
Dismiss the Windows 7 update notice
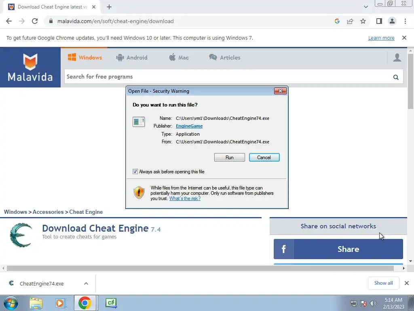pyautogui.click(x=404, y=38)
